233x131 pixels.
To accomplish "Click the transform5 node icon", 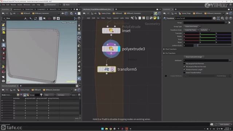I will 107,69.
